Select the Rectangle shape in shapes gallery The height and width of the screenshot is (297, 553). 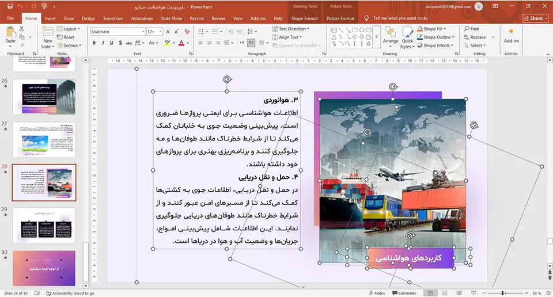(354, 31)
